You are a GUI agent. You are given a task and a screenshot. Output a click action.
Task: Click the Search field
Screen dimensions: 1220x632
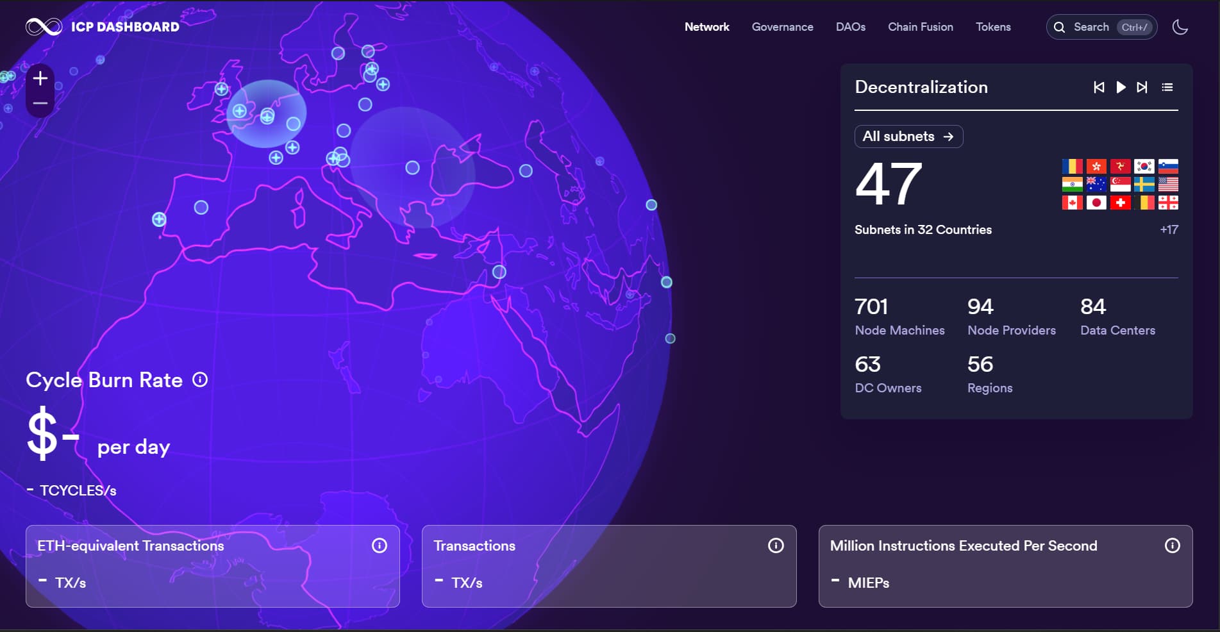tap(1101, 27)
